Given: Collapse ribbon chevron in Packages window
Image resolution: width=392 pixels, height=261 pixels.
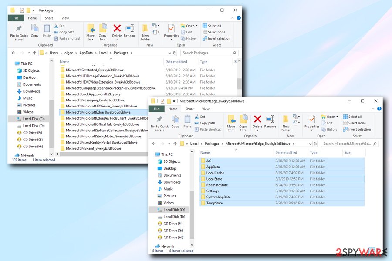Looking at the screenshot, I should tap(232, 18).
